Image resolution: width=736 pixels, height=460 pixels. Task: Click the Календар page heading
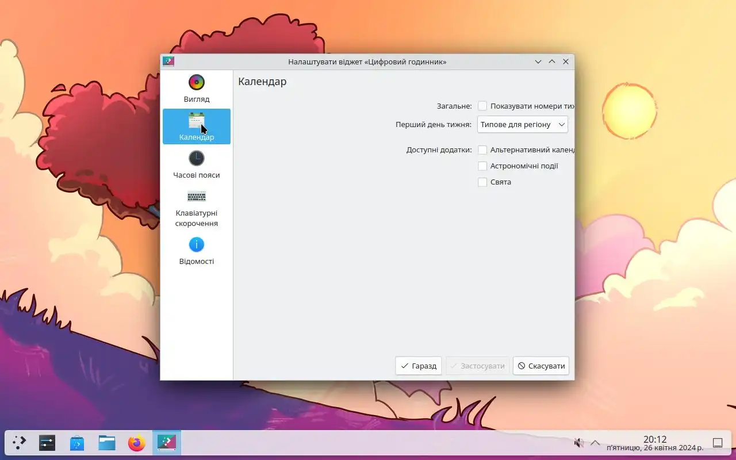click(262, 82)
